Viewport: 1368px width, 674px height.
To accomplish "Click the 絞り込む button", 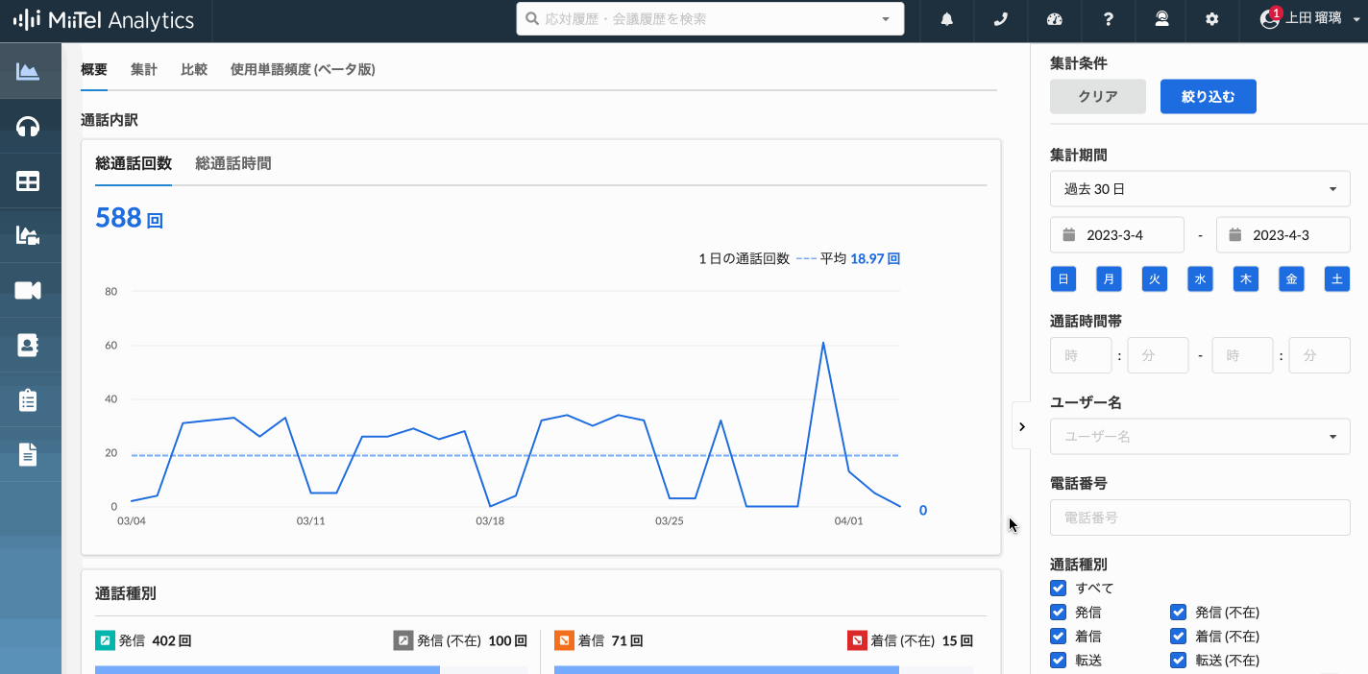I will coord(1209,96).
